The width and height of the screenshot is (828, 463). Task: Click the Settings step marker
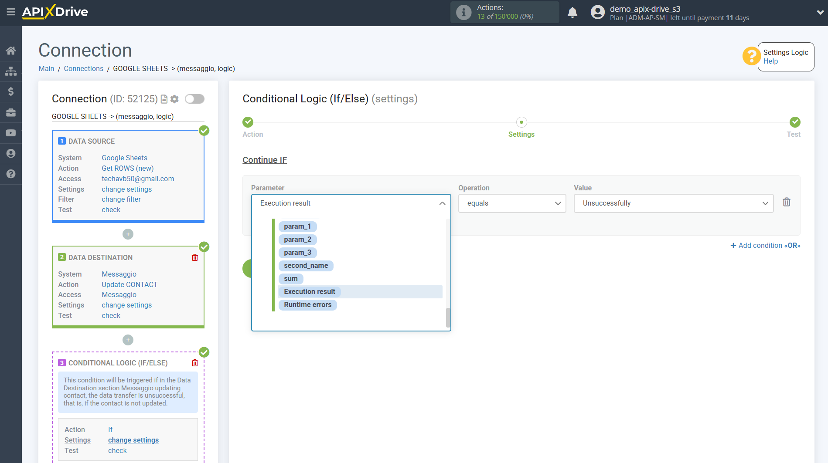pos(521,122)
